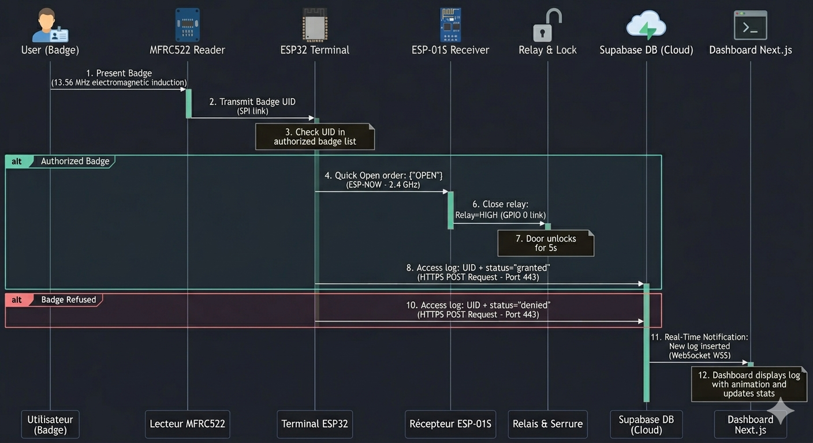Viewport: 813px width, 443px height.
Task: Click the 'Utilisateur (Badge)' bottom box
Action: pos(50,425)
